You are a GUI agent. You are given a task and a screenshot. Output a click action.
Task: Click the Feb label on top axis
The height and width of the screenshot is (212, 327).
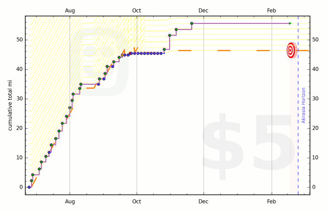[272, 10]
